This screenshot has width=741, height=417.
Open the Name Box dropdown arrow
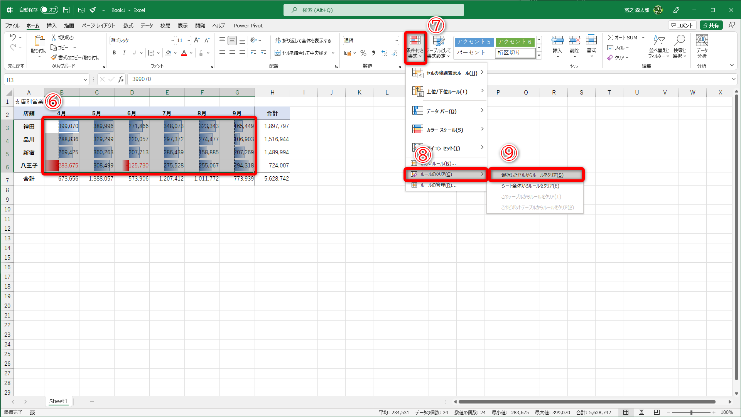pos(85,80)
